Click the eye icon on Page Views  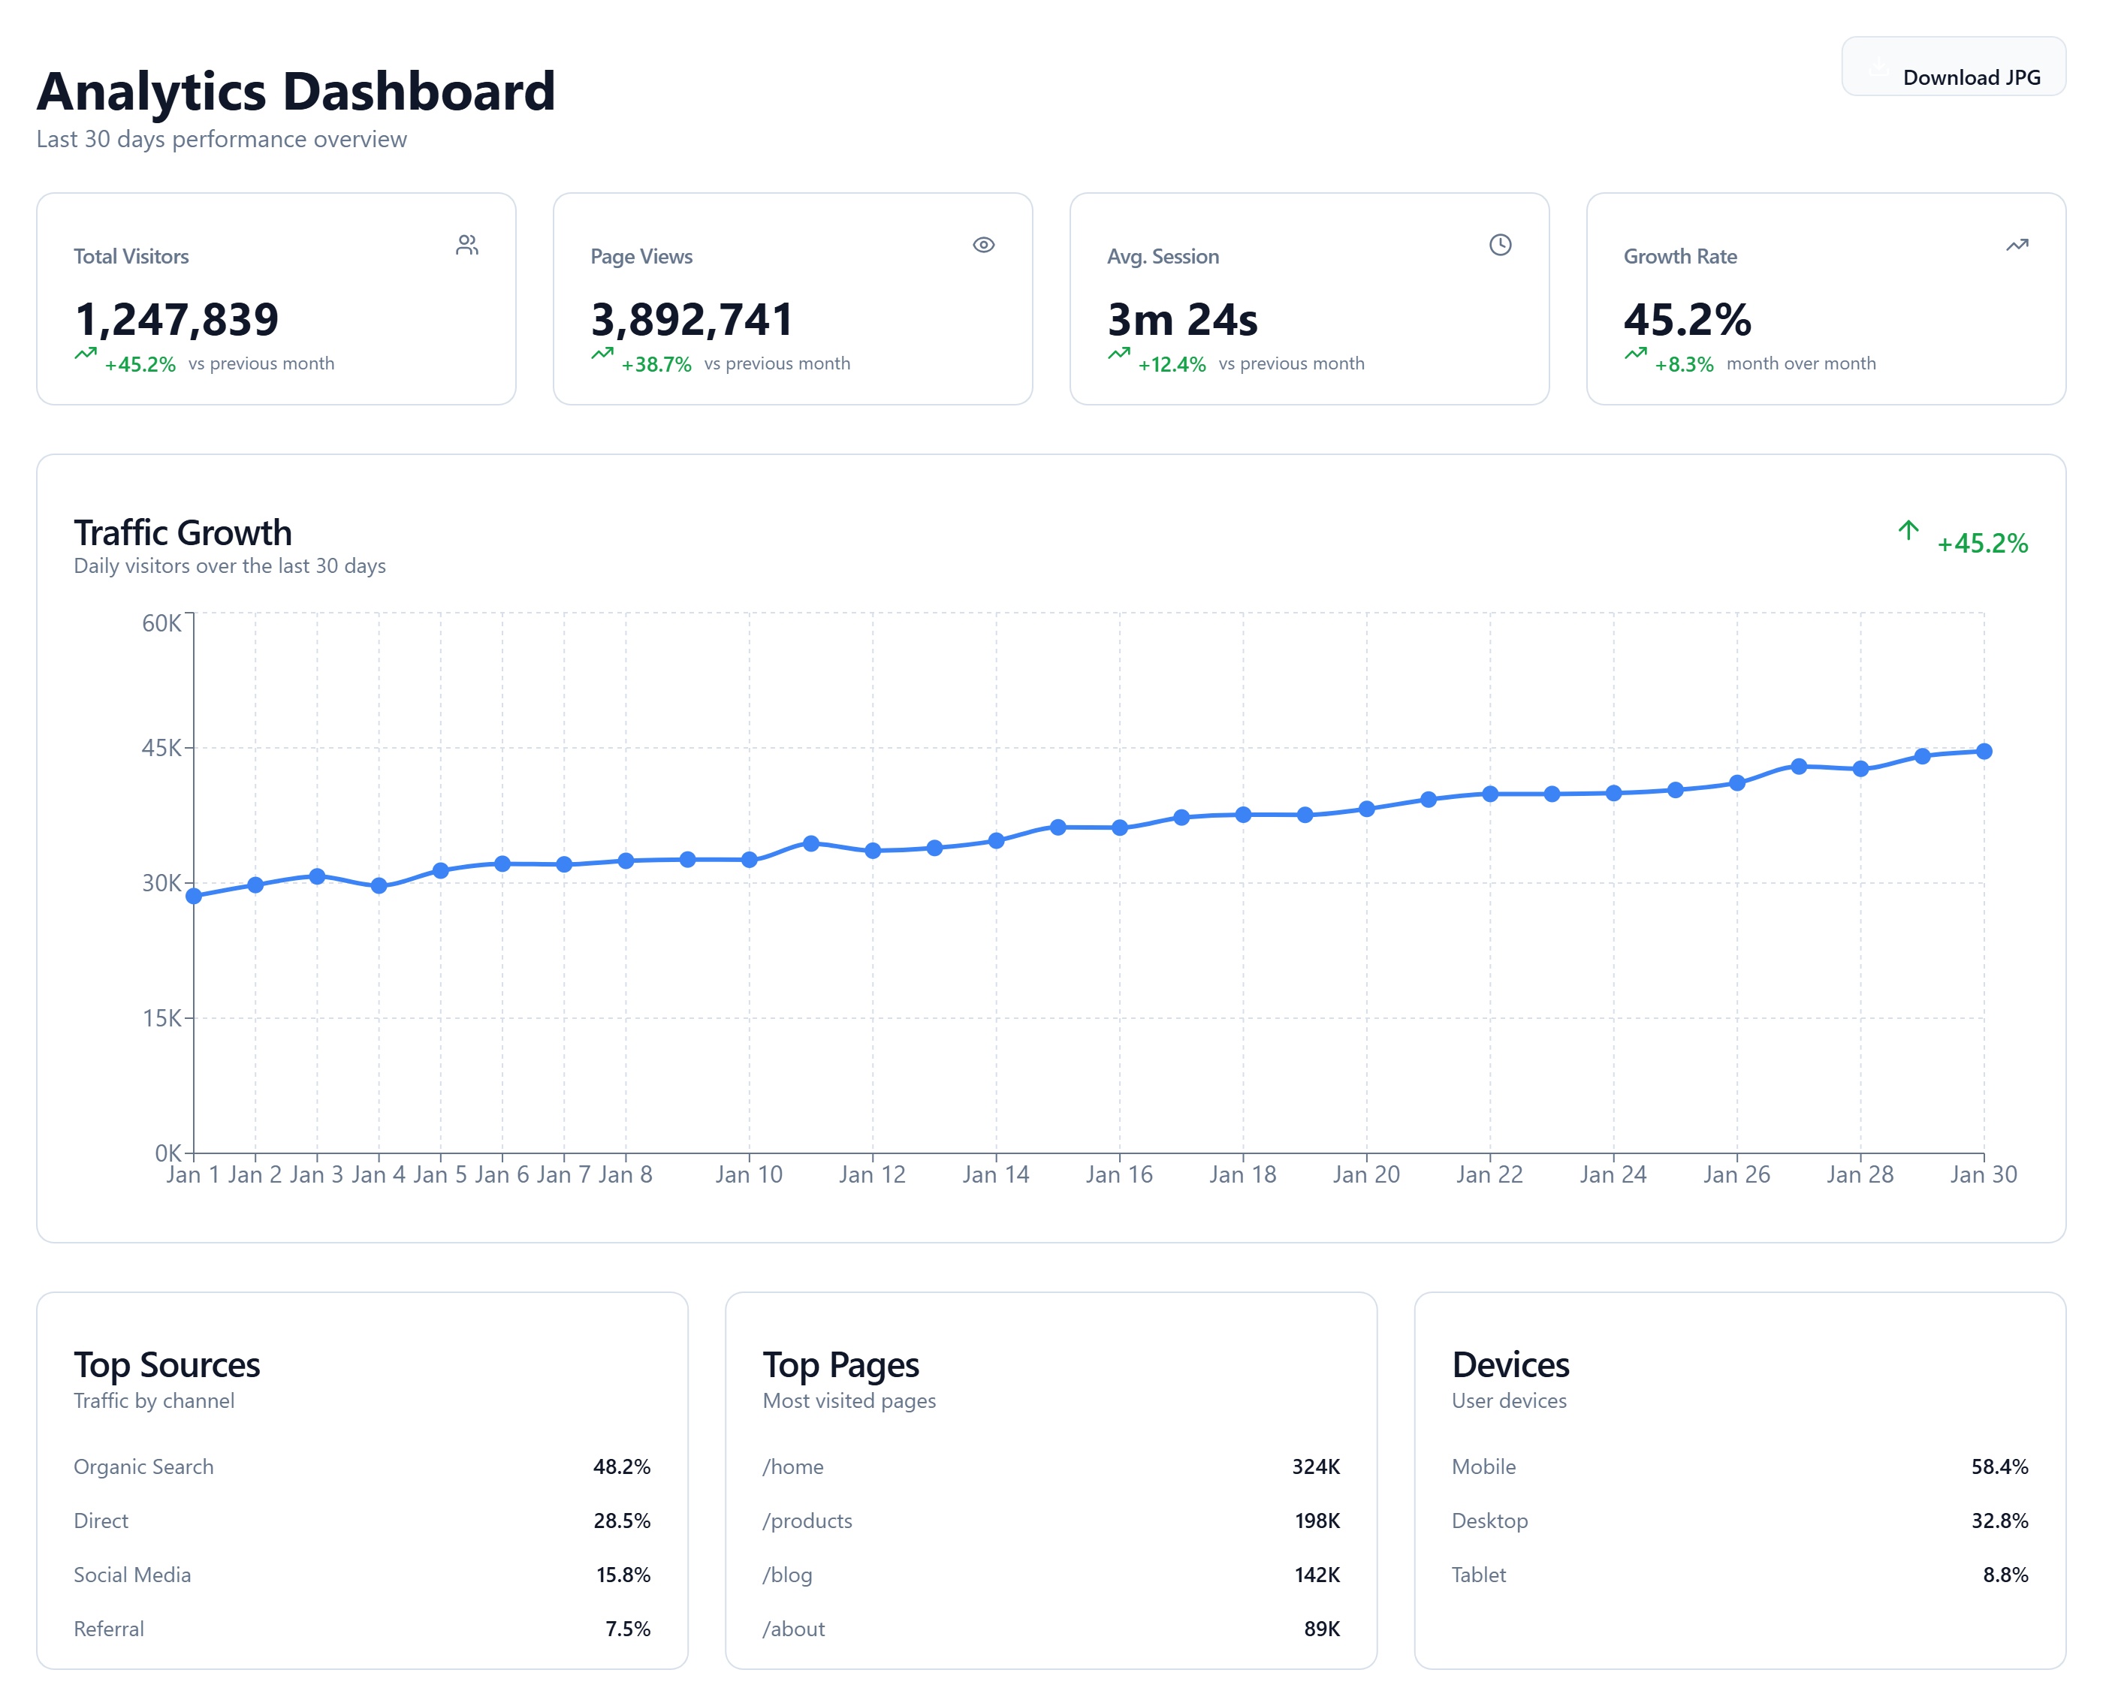tap(982, 245)
